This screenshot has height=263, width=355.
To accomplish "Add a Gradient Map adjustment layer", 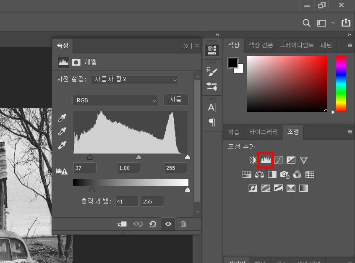I will [x=304, y=188].
